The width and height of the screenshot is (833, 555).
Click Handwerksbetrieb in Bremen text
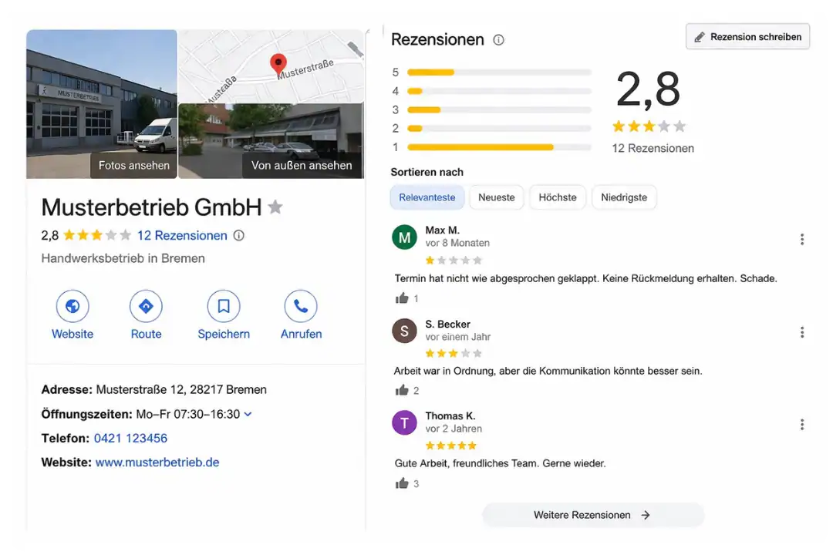123,258
